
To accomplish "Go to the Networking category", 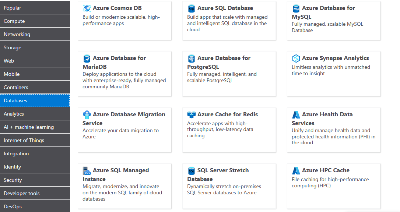I will click(35, 34).
